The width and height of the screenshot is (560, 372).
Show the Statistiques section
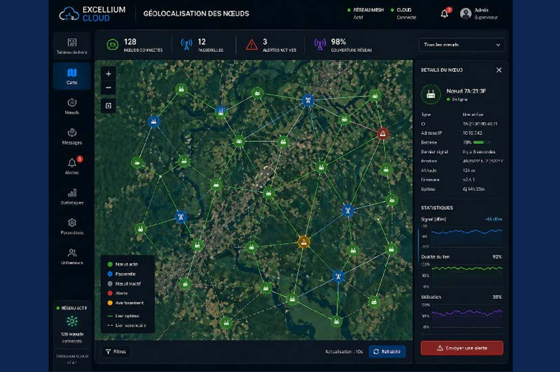72,196
